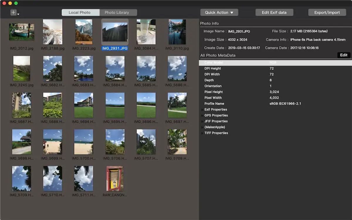Click the plus button to add photos
This screenshot has width=352, height=220.
click(13, 12)
